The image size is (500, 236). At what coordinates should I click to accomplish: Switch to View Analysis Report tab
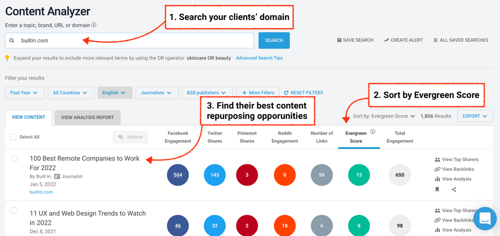click(87, 118)
